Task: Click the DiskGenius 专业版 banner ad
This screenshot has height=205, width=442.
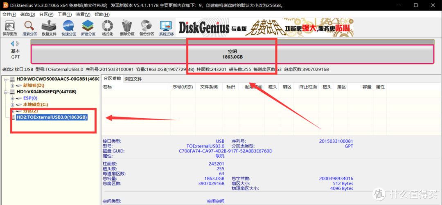Action: point(265,28)
